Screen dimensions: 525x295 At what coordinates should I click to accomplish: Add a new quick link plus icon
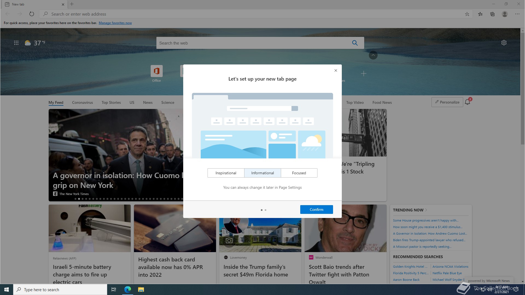pos(364,73)
